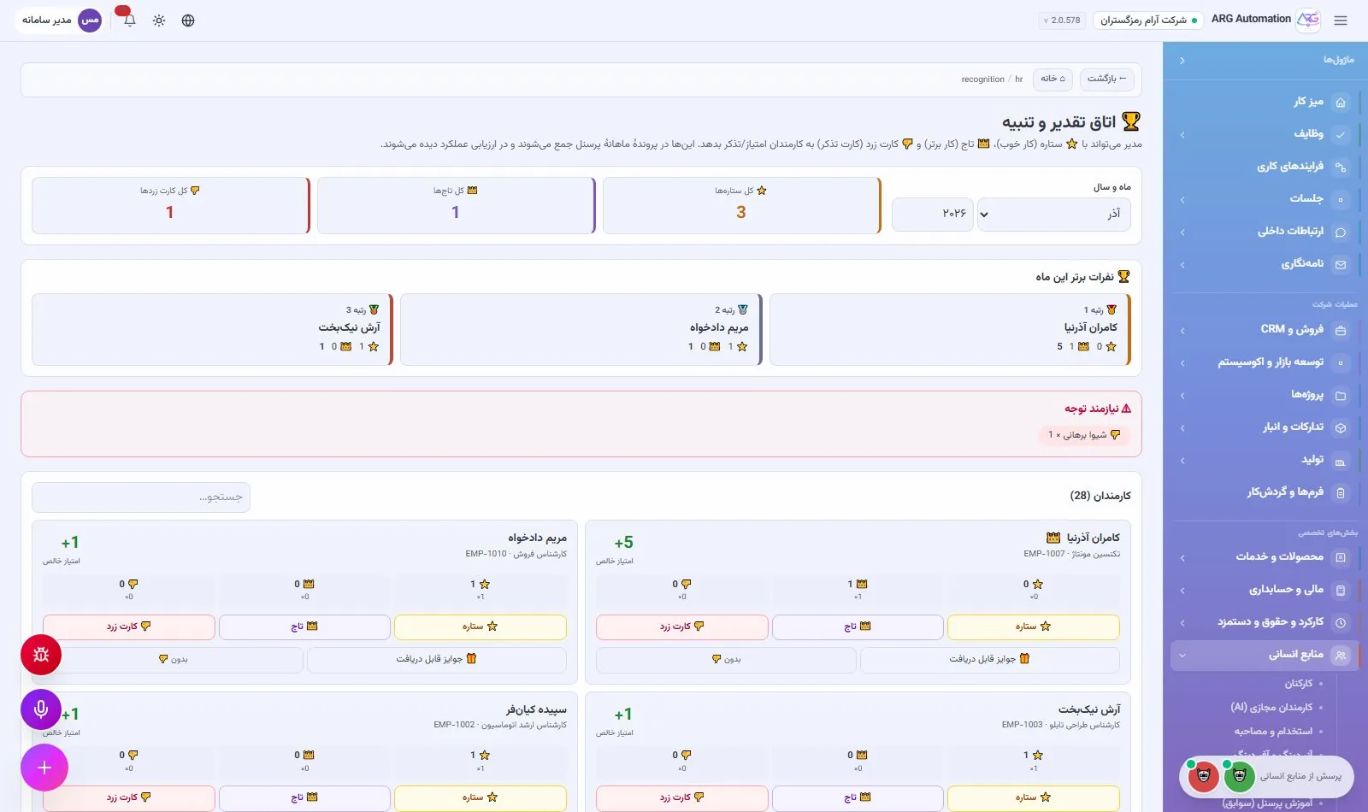
Task: Open the آذر month dropdown
Action: 1054,214
